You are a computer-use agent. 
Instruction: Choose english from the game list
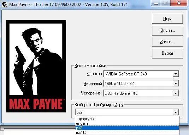click(x=127, y=123)
